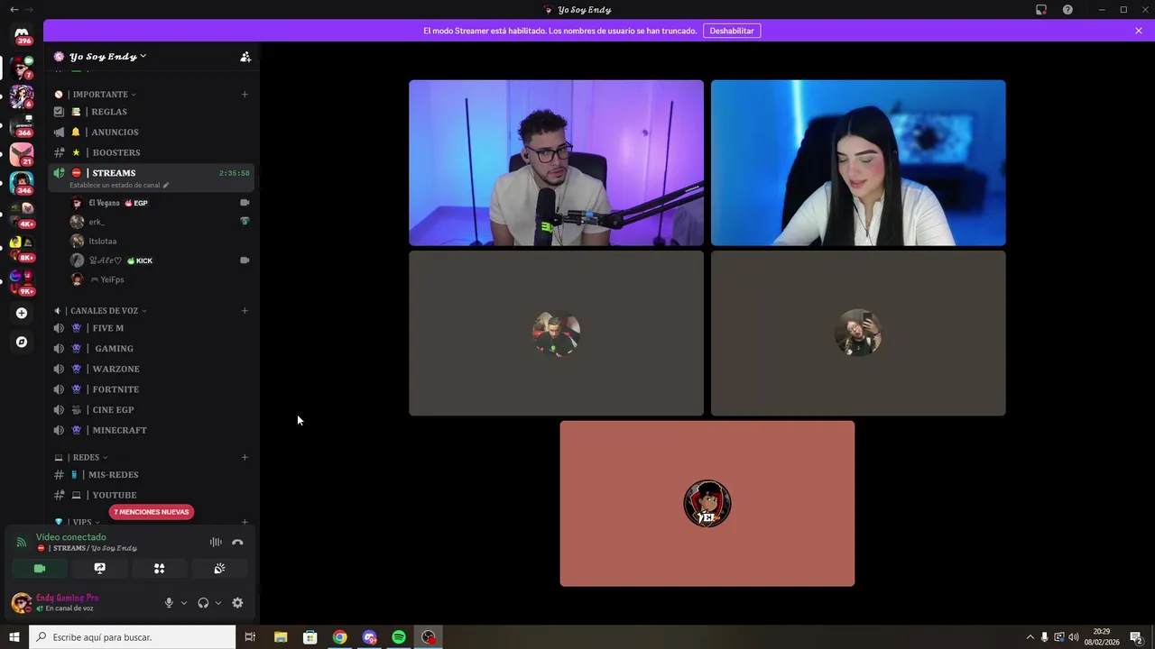Viewport: 1155px width, 649px height.
Task: Create channel in REDES category
Action: (x=245, y=457)
